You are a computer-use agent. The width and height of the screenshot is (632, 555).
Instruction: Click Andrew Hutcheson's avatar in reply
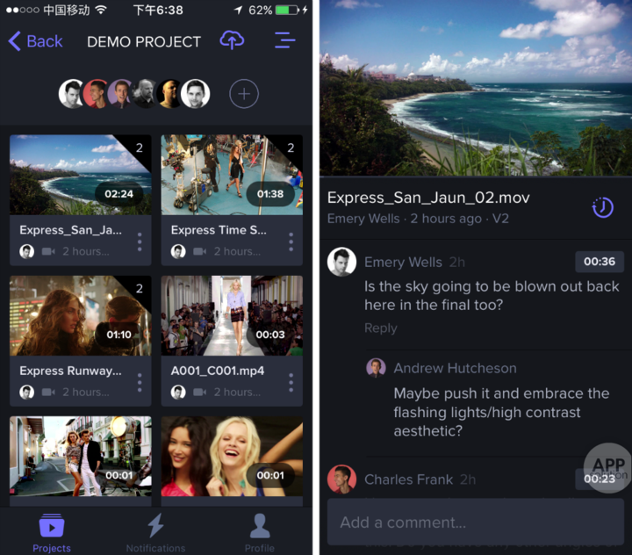click(376, 368)
